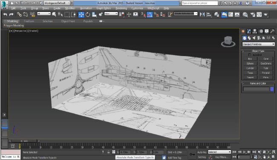Open the Rendering menu
This screenshot has height=160, width=277.
121,8
